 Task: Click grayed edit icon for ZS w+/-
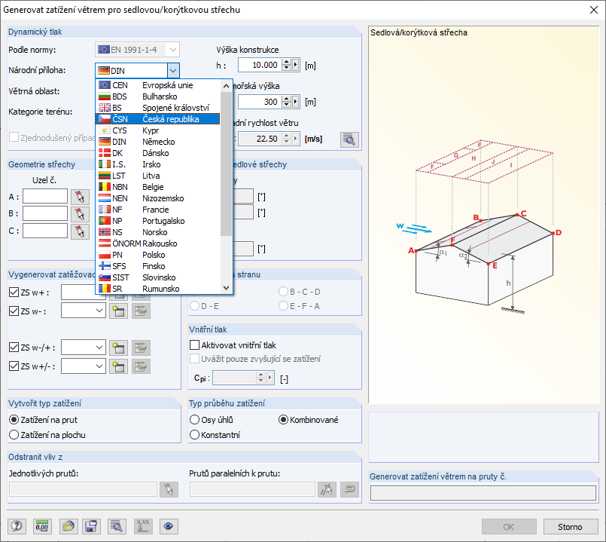tap(141, 366)
